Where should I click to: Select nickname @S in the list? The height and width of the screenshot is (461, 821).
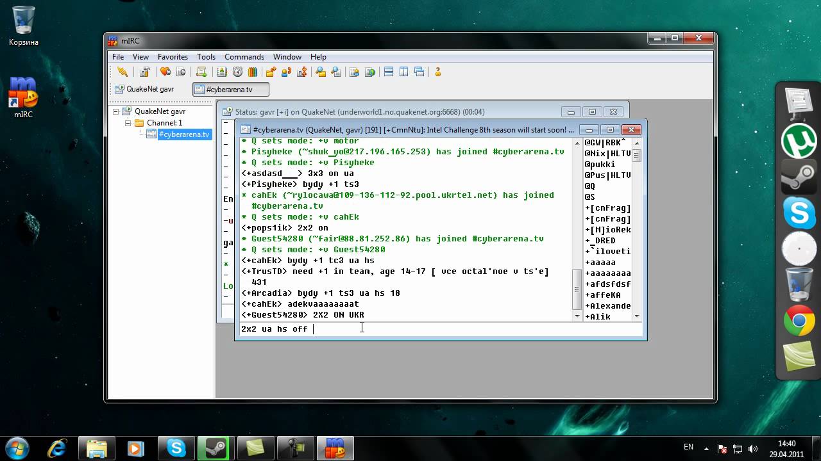[590, 197]
